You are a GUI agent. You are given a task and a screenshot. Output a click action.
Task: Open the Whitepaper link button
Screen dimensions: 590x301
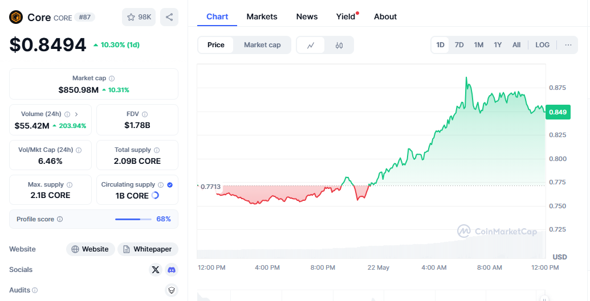(148, 249)
